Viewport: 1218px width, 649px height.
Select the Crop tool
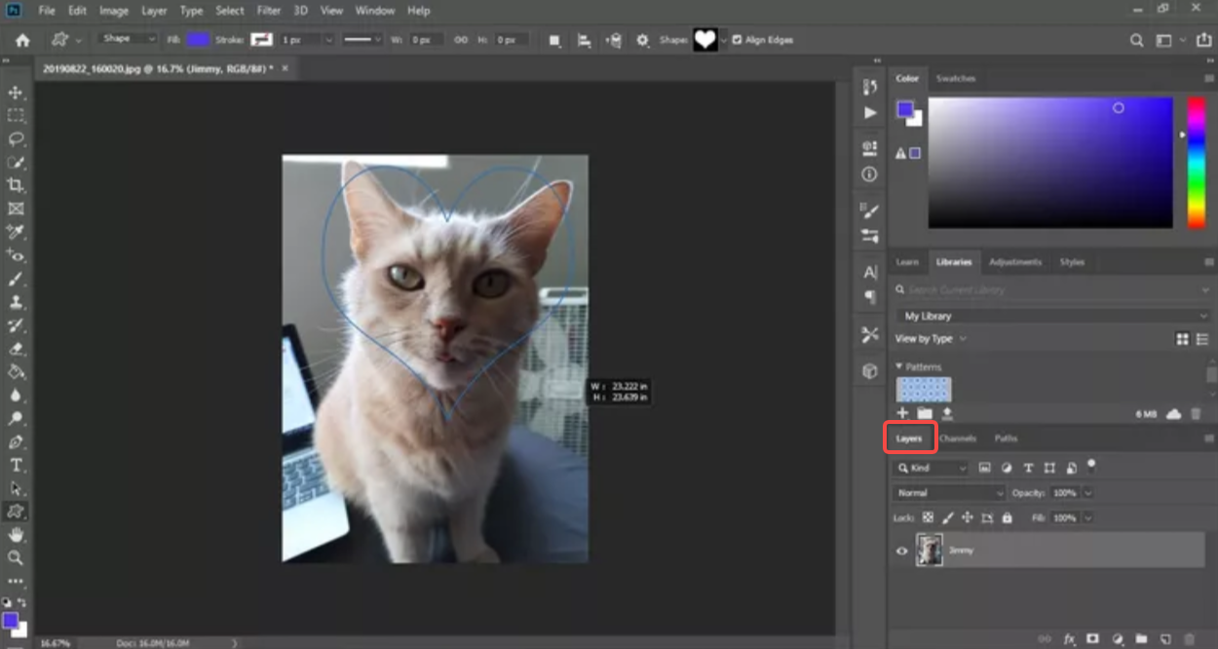click(15, 185)
